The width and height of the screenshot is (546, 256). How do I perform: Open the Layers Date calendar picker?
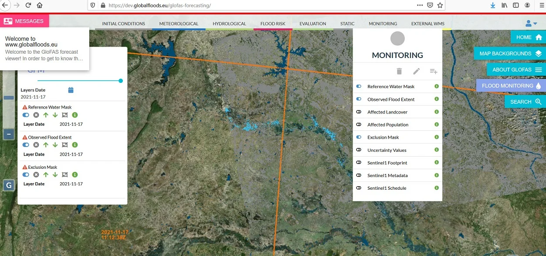click(x=71, y=90)
